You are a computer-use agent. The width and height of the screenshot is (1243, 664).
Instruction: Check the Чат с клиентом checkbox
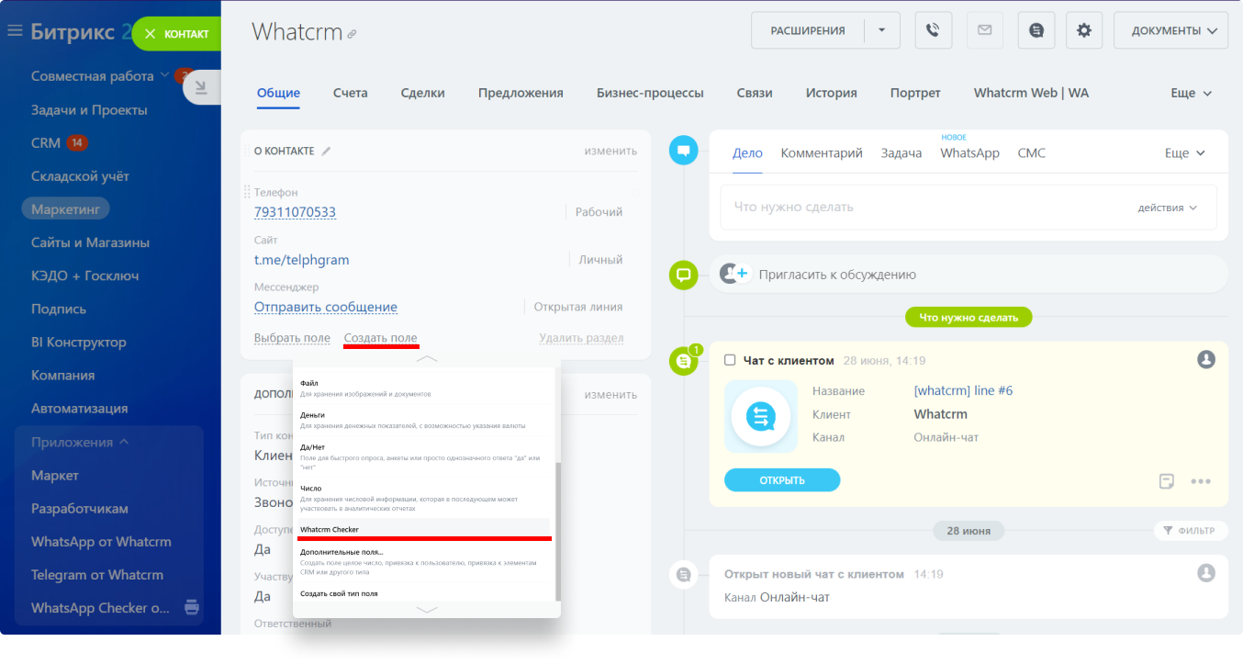730,360
